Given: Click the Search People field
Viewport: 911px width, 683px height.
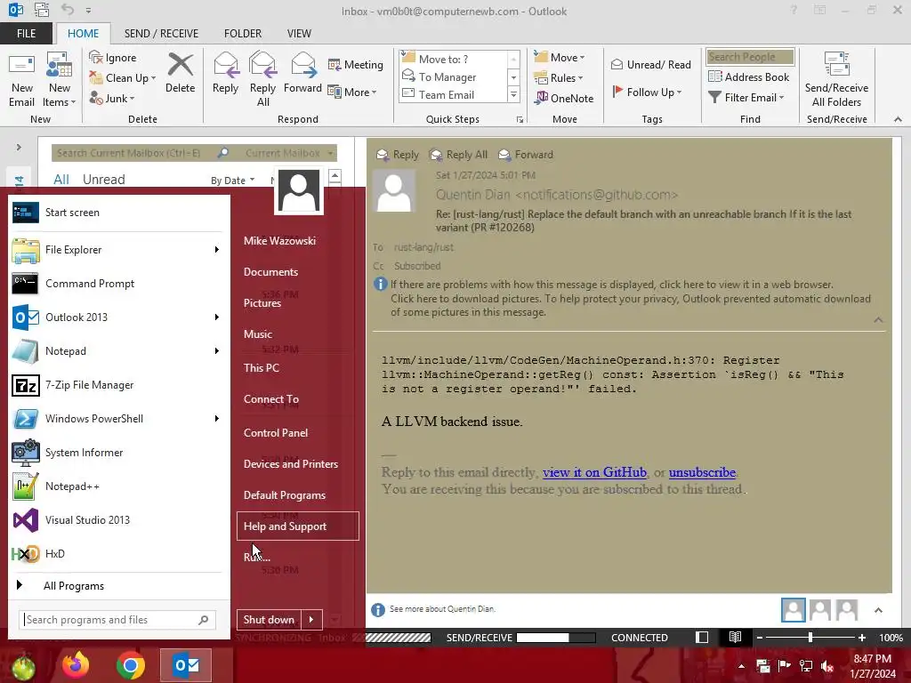Looking at the screenshot, I should click(749, 57).
